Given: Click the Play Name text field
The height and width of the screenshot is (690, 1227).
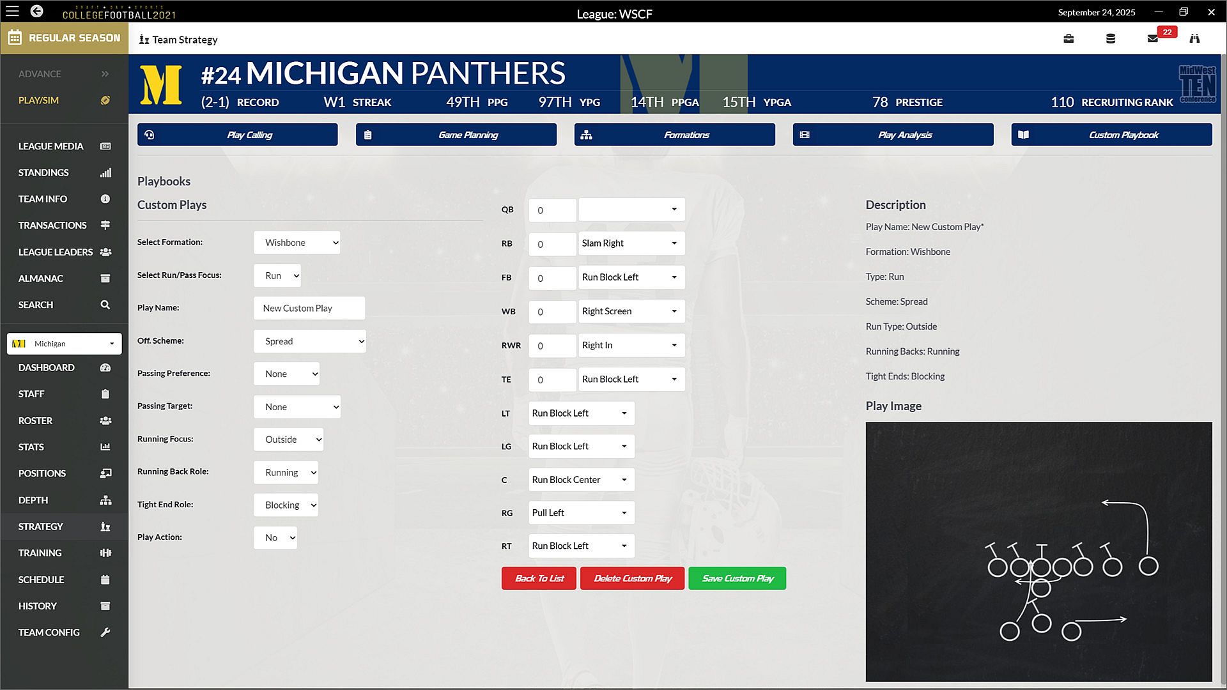Looking at the screenshot, I should [x=309, y=309].
